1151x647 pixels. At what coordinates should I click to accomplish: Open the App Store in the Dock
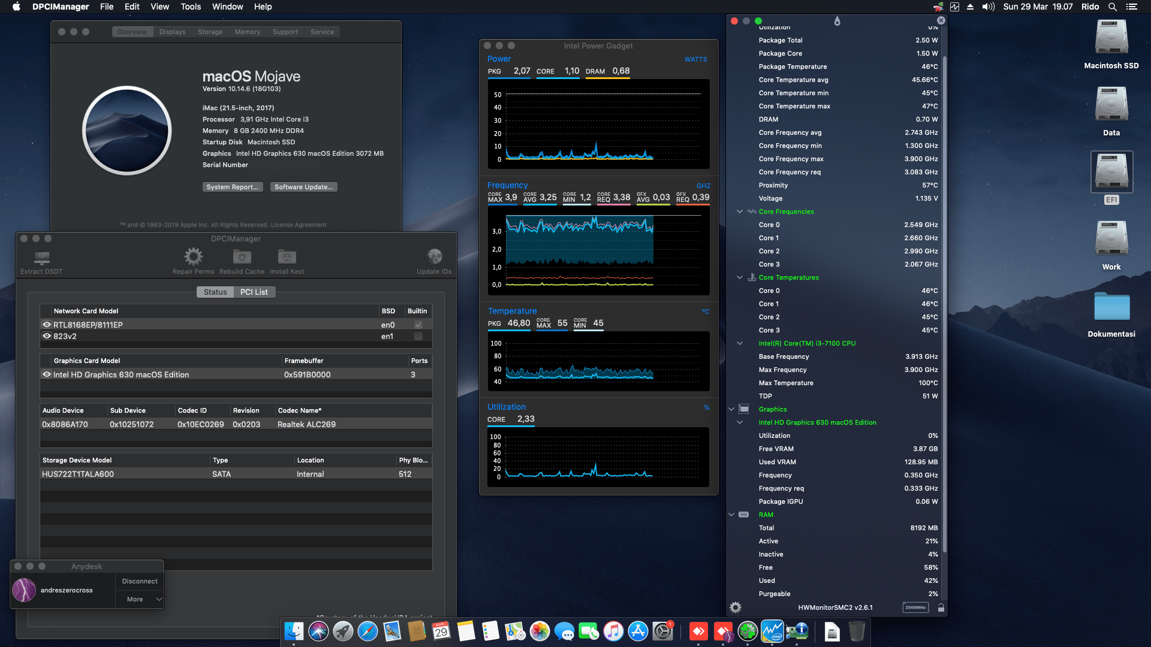(638, 631)
